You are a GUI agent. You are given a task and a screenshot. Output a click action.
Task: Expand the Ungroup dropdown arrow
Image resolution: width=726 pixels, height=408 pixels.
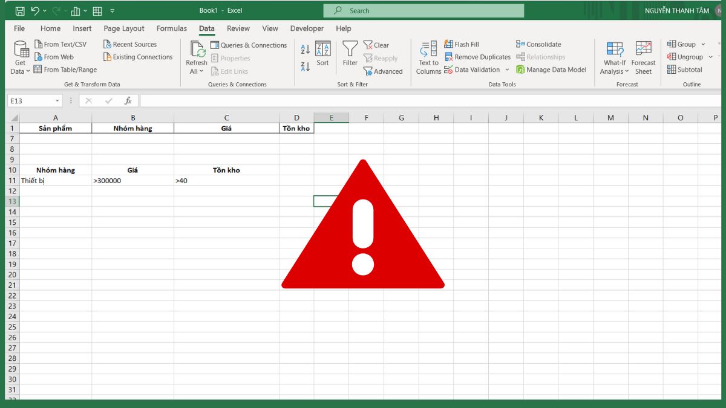(709, 57)
